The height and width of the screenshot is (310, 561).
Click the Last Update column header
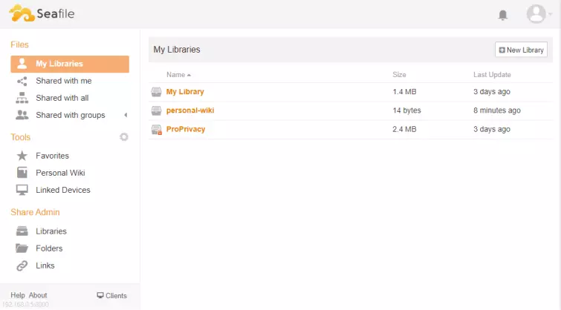pos(492,75)
